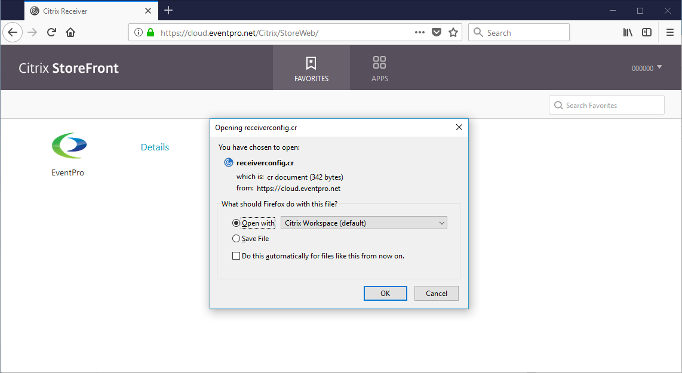Open the Library icon in toolbar
Image resolution: width=682 pixels, height=373 pixels.
[x=628, y=33]
